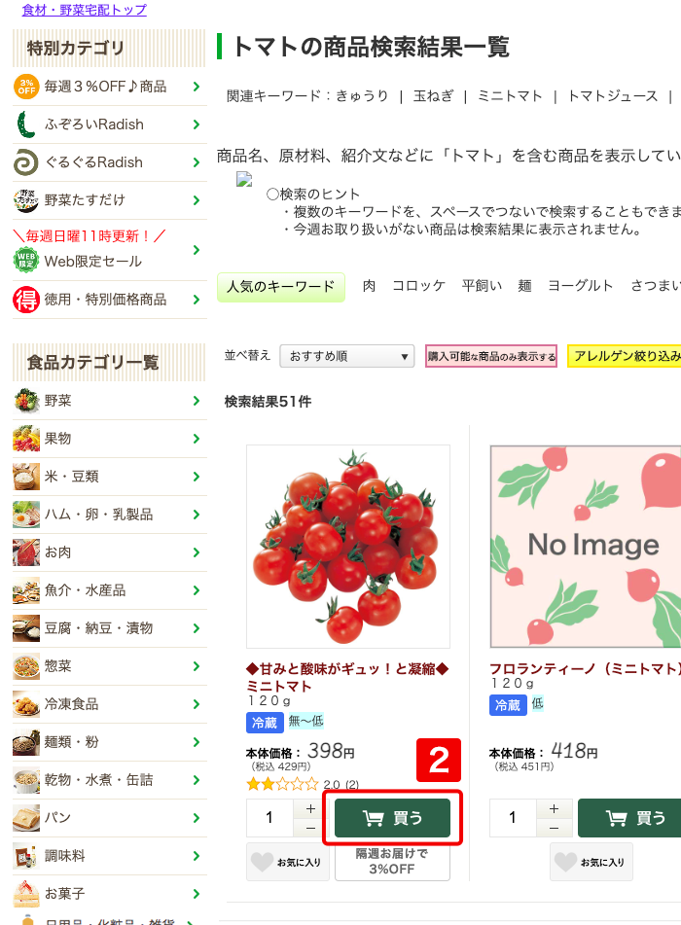Select the ぐるぐるRadish spiral icon
This screenshot has height=925, width=681.
click(26, 162)
